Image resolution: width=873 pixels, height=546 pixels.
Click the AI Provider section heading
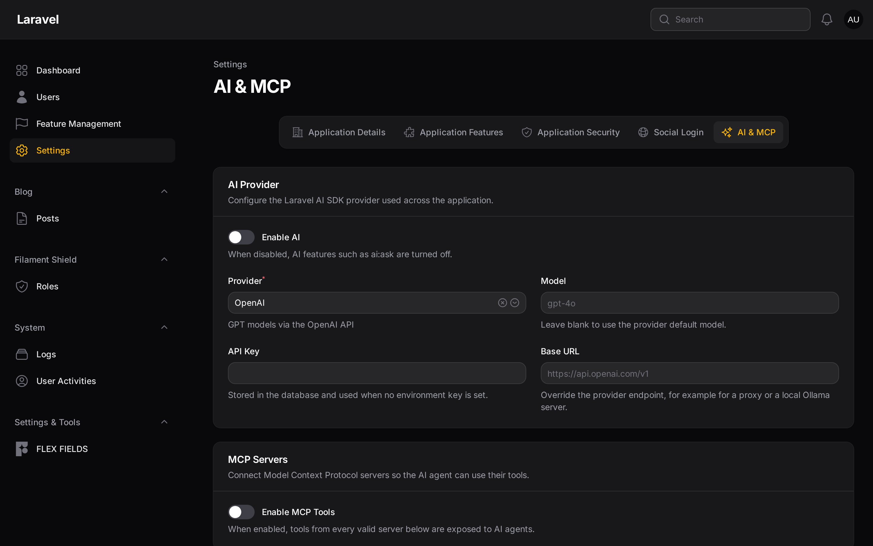coord(253,184)
